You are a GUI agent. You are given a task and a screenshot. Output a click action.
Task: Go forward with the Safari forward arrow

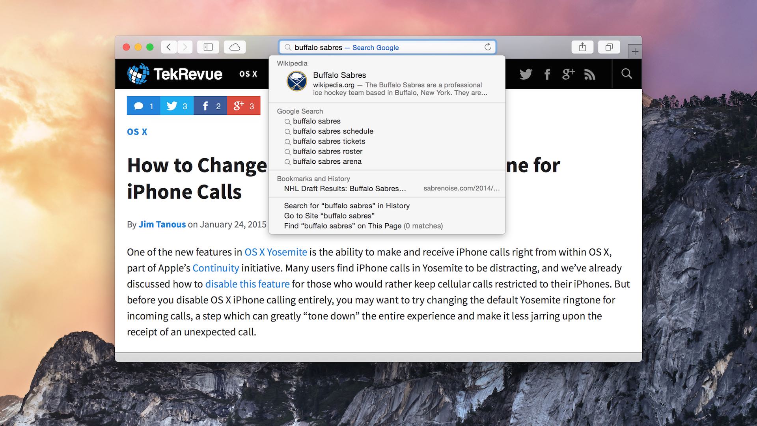tap(185, 47)
